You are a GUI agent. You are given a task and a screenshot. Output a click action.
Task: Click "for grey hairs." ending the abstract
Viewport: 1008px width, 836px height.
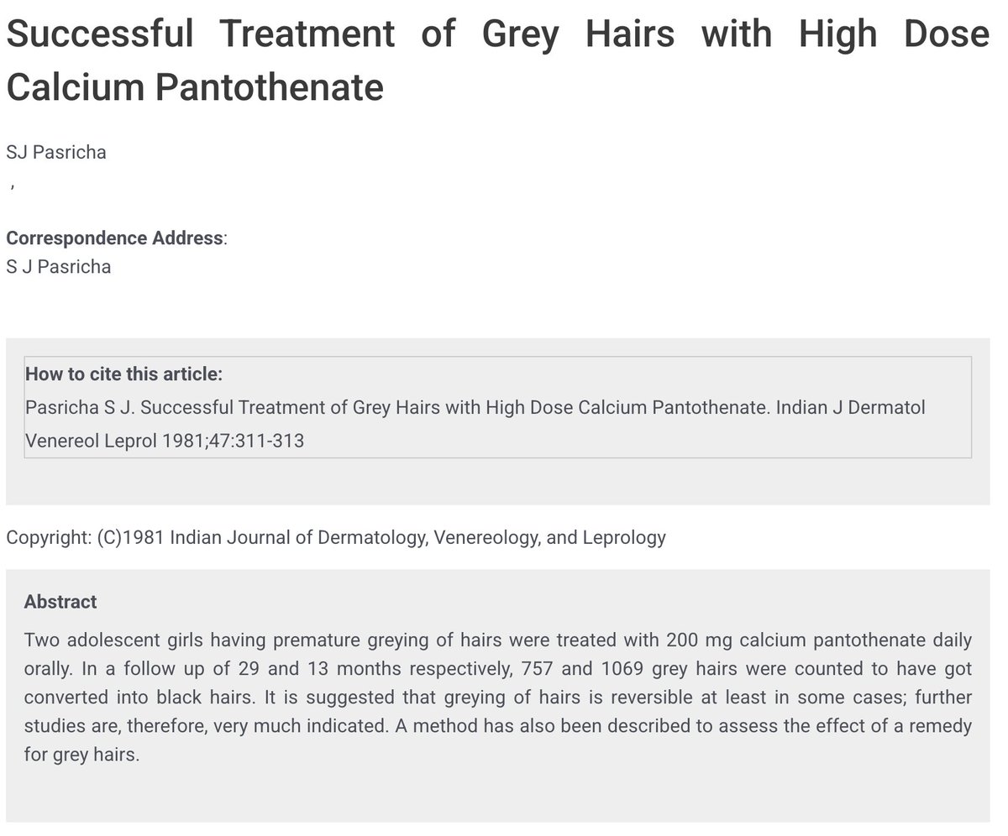click(x=81, y=755)
